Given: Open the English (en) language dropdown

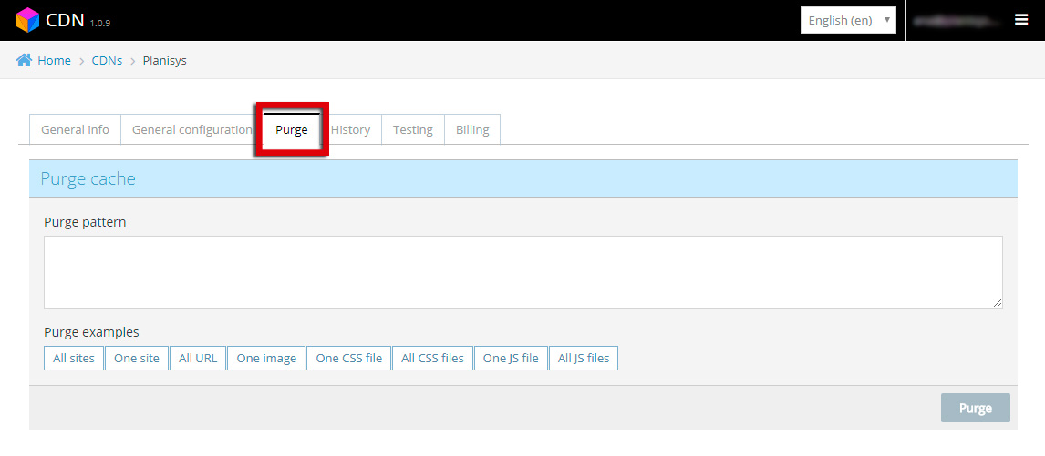Looking at the screenshot, I should tap(848, 20).
